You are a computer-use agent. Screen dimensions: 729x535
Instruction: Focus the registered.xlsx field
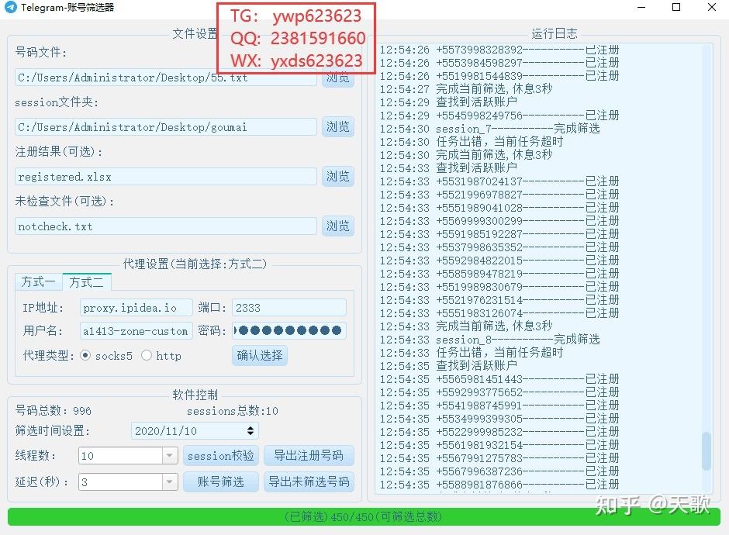(x=166, y=177)
